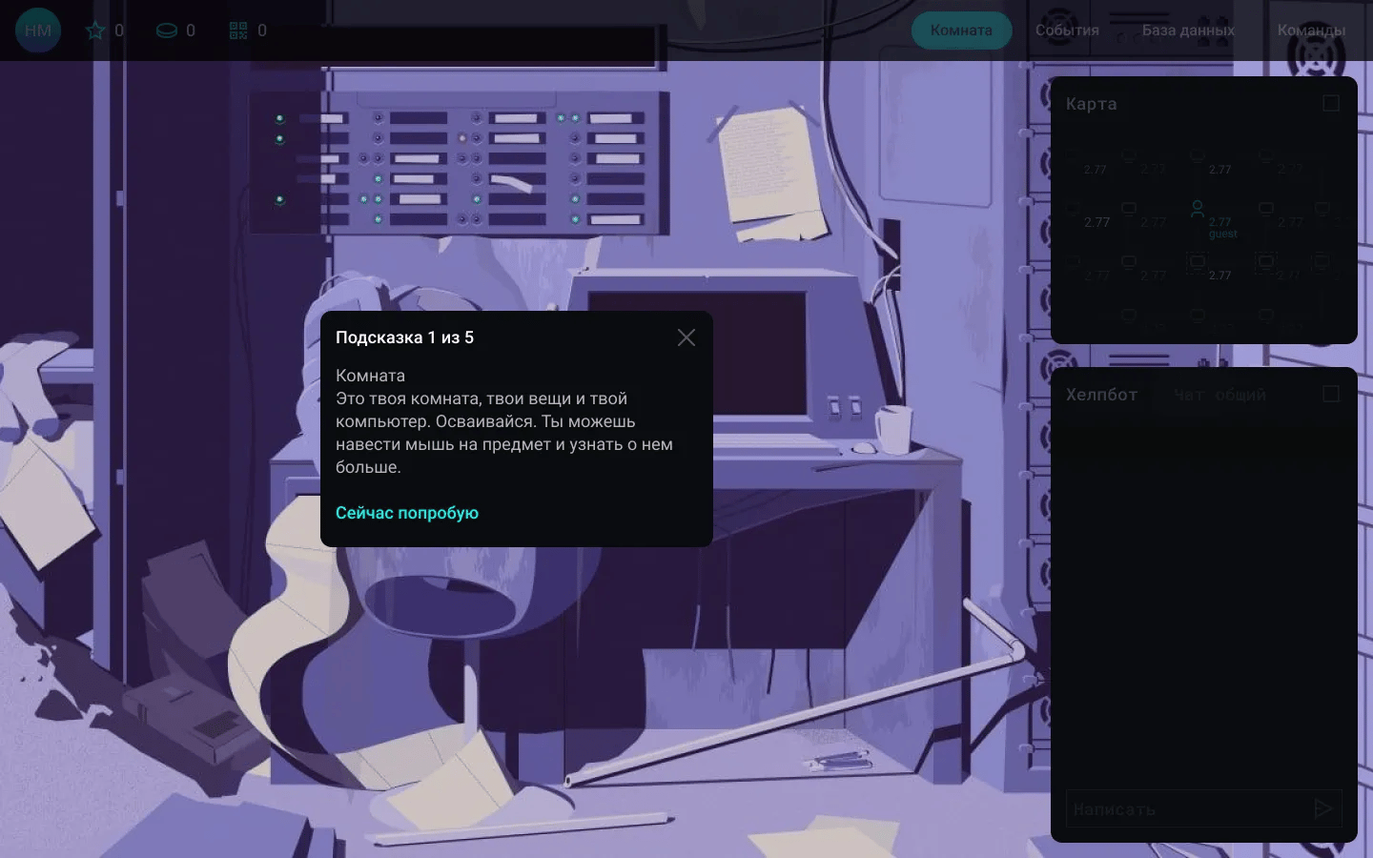This screenshot has height=858, width=1373.
Task: Switch to Чат общий tab
Action: (1219, 395)
